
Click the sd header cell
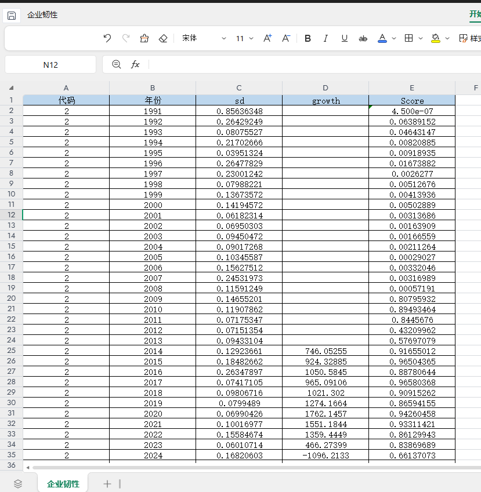pyautogui.click(x=239, y=100)
